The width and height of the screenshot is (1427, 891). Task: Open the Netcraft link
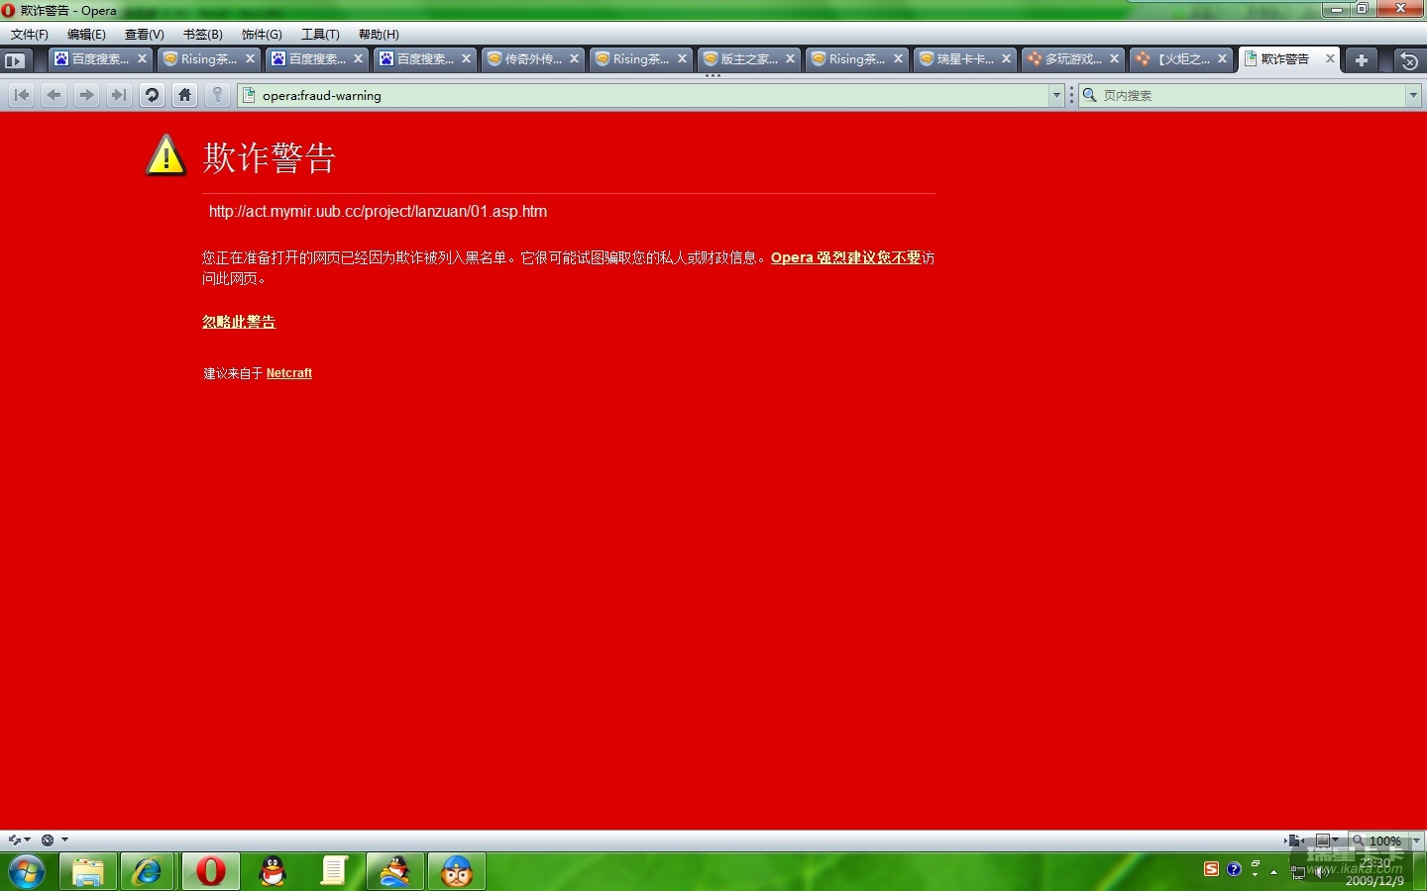pos(289,373)
